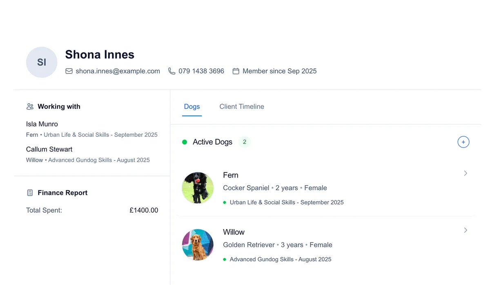Click the envelope icon beside the email address
The width and height of the screenshot is (490, 285).
pos(69,71)
